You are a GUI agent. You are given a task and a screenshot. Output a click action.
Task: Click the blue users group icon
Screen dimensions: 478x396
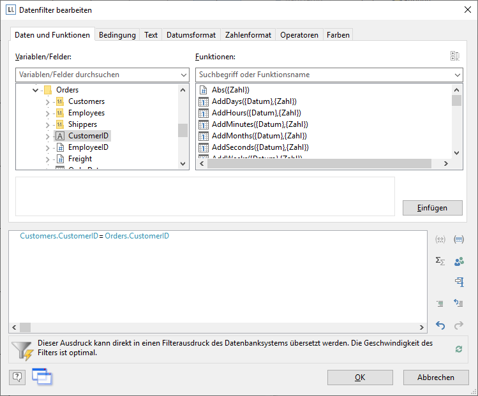(x=458, y=261)
